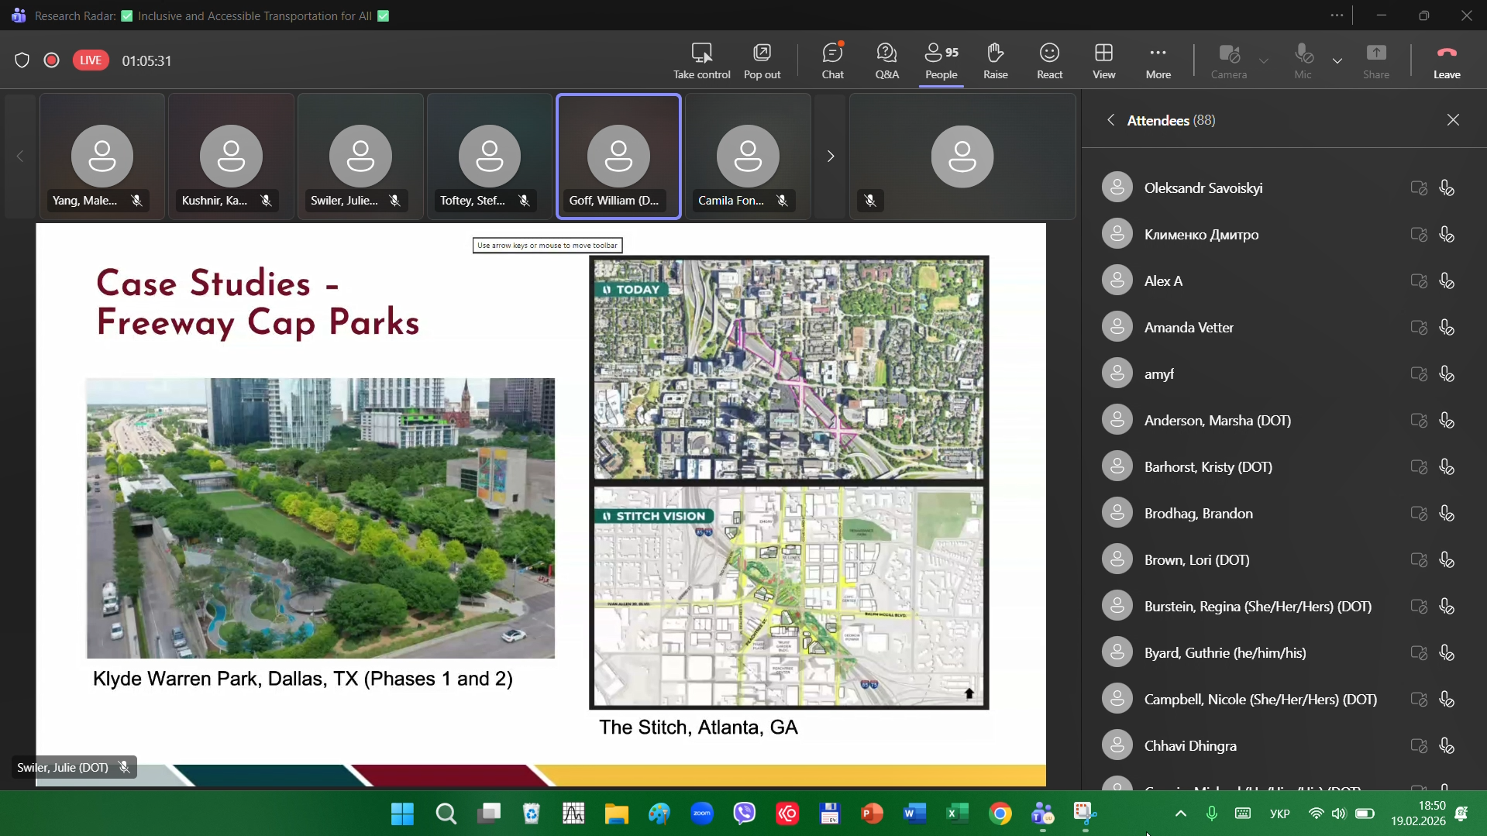Image resolution: width=1487 pixels, height=836 pixels.
Task: Open Google Chrome from the taskbar
Action: (x=1000, y=814)
